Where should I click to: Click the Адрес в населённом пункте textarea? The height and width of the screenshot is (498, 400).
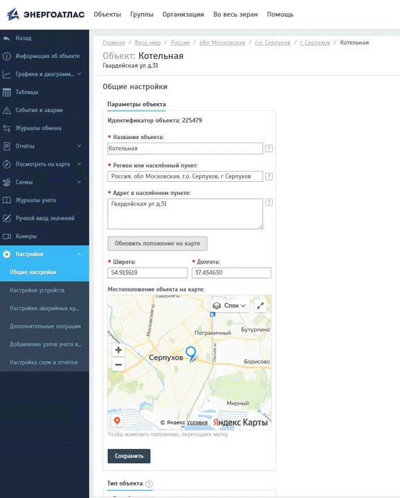(185, 214)
